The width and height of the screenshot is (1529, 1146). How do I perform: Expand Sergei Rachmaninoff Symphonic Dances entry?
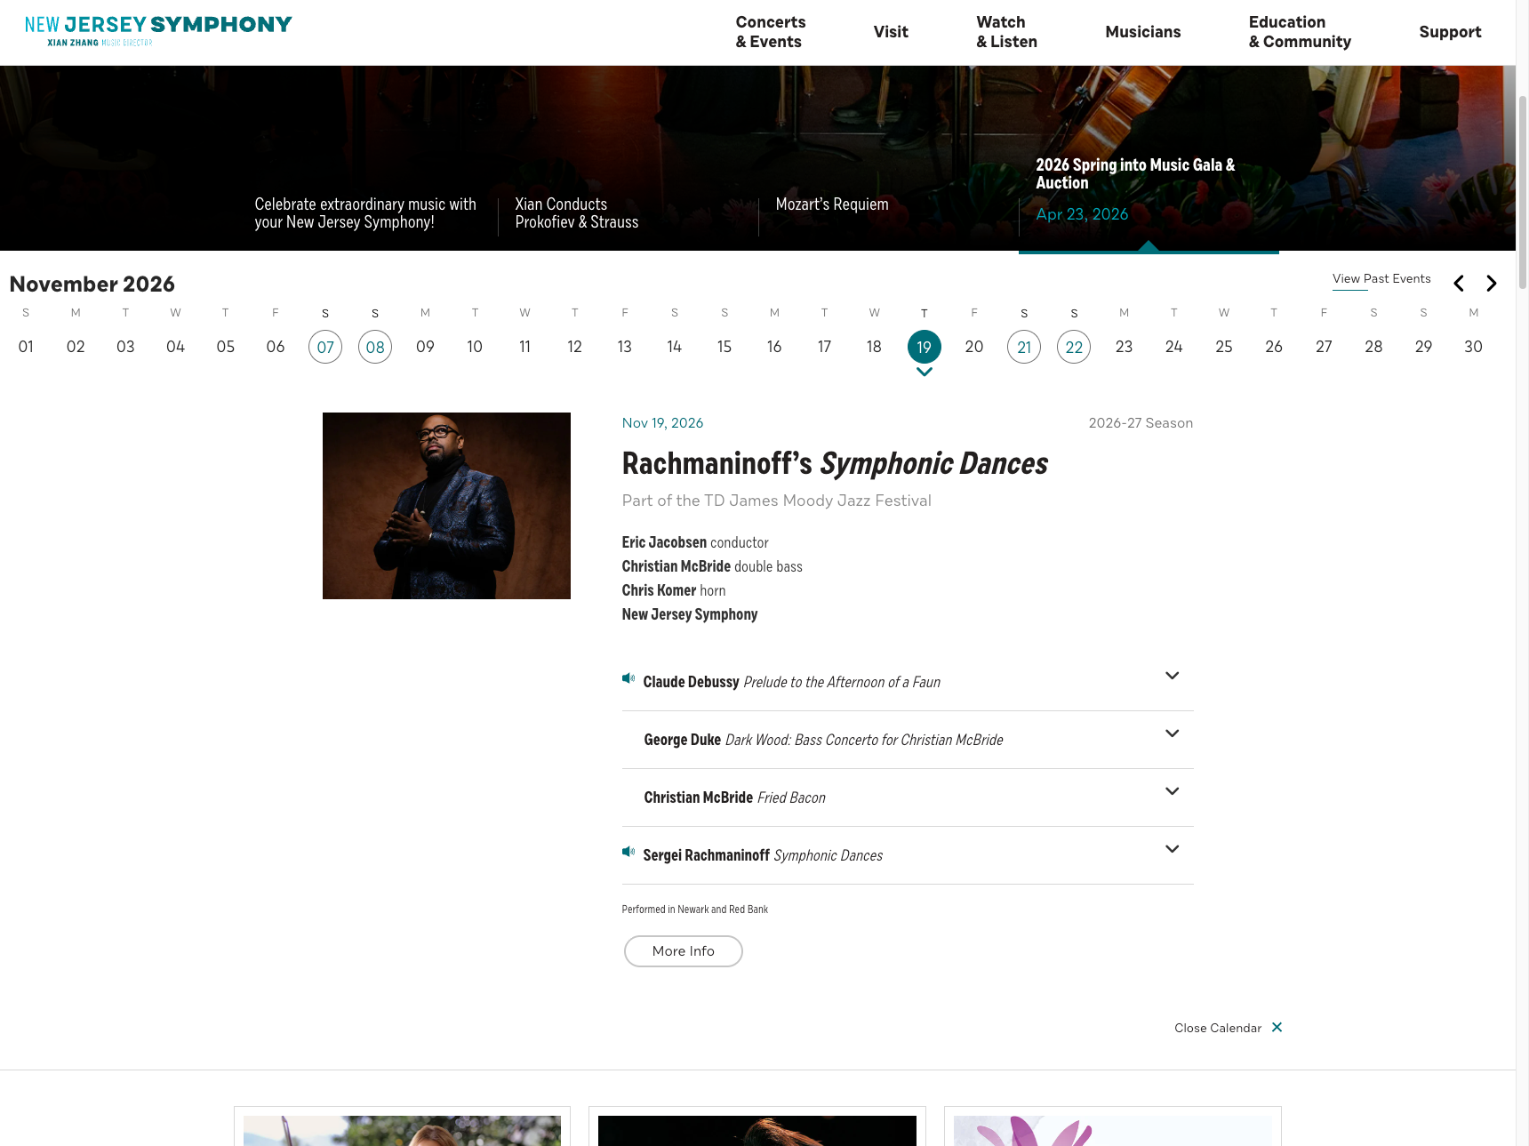coord(1172,850)
